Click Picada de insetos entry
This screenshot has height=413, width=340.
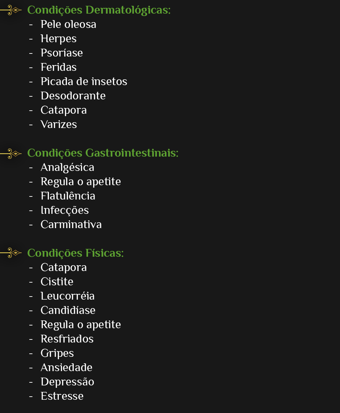point(84,82)
